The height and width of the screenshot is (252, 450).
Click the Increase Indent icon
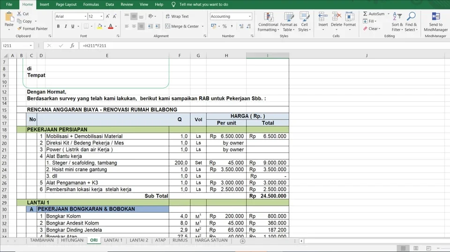[x=157, y=26]
